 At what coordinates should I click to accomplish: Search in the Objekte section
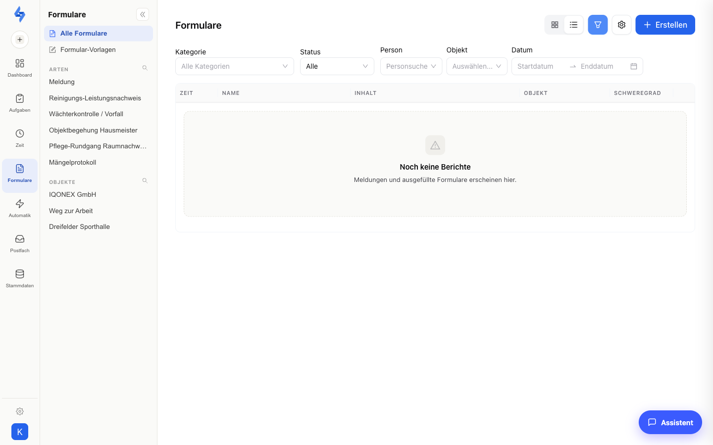[145, 181]
